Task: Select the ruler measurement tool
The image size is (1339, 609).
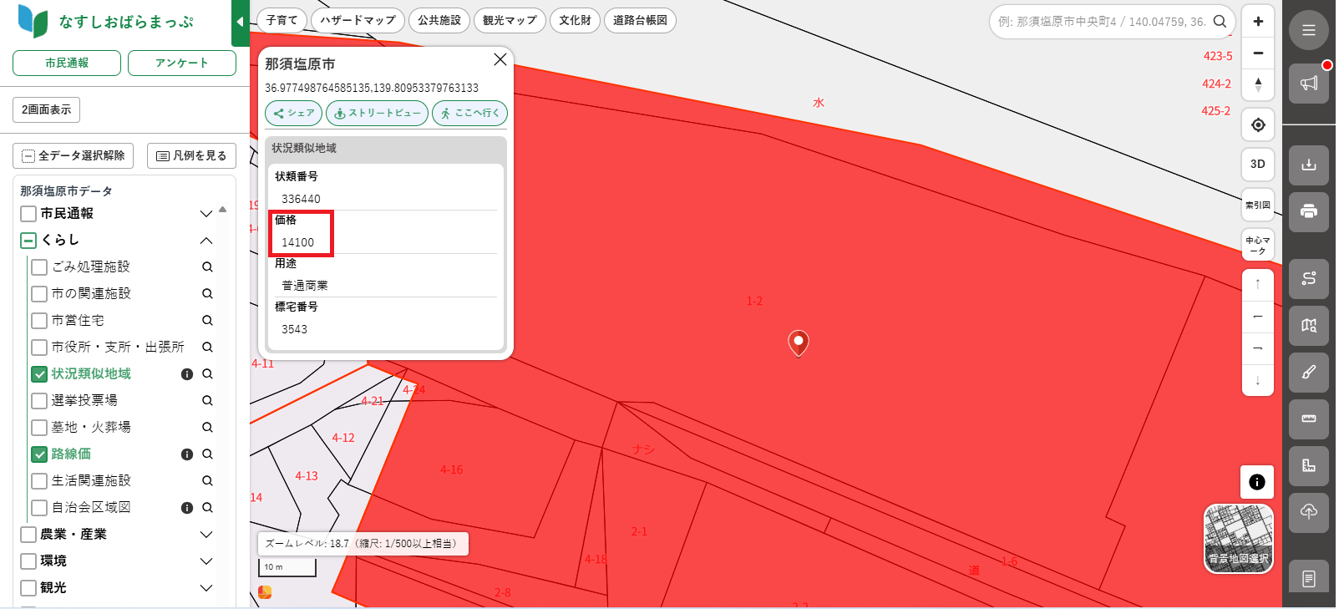Action: coord(1308,419)
